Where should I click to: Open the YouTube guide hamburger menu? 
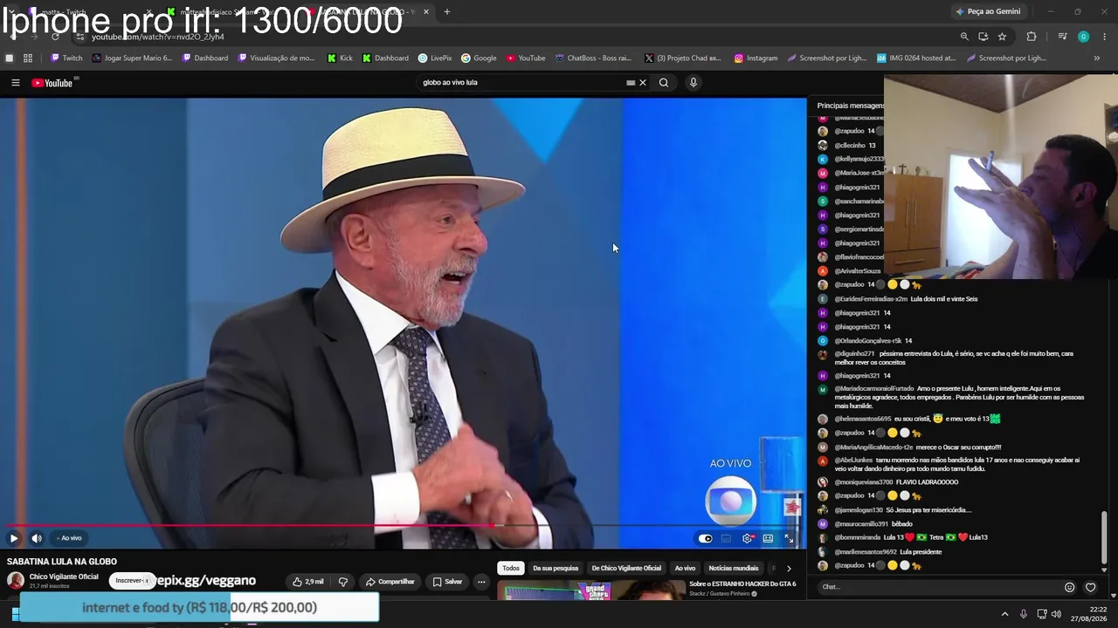pos(15,83)
